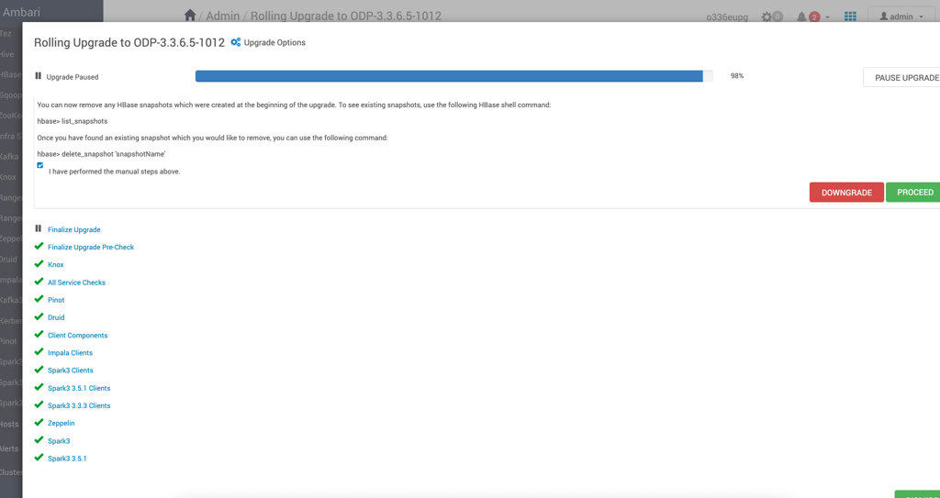Expand the All Service Checks group
The image size is (940, 498).
76,282
